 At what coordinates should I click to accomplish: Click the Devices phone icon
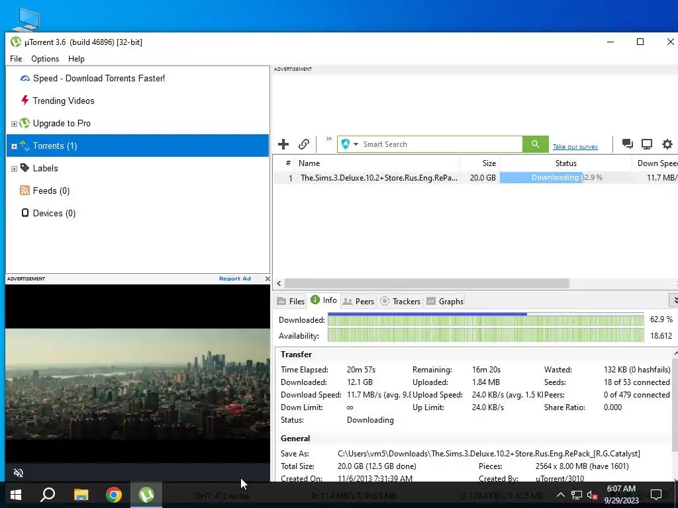[25, 212]
